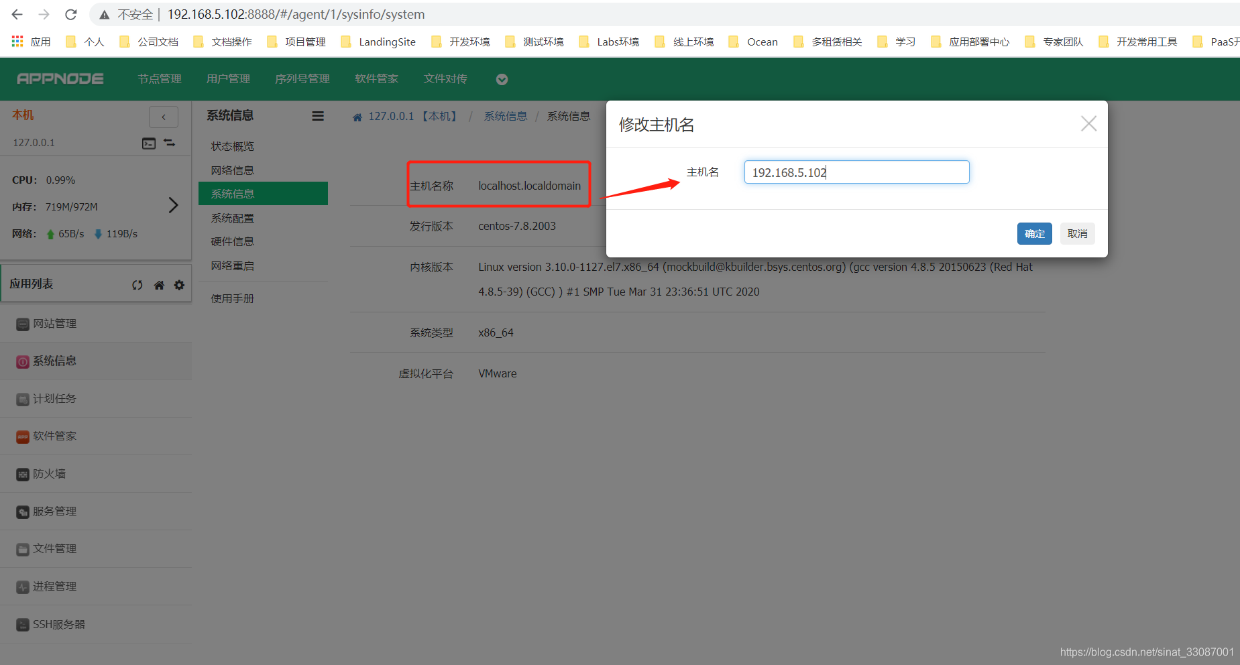This screenshot has height=665, width=1240.
Task: Open 服务管理 in the app list
Action: click(x=96, y=511)
